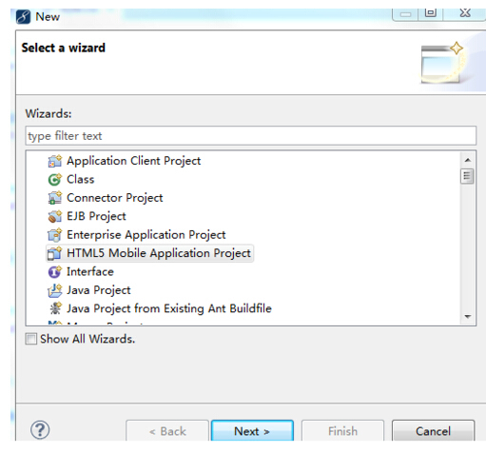Image resolution: width=486 pixels, height=453 pixels.
Task: Choose Java Project from Existing Ant Buildfile
Action: click(x=169, y=308)
